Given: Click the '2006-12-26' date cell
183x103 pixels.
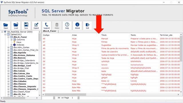Looking at the screenshot, I should pyautogui.click(x=170, y=88).
